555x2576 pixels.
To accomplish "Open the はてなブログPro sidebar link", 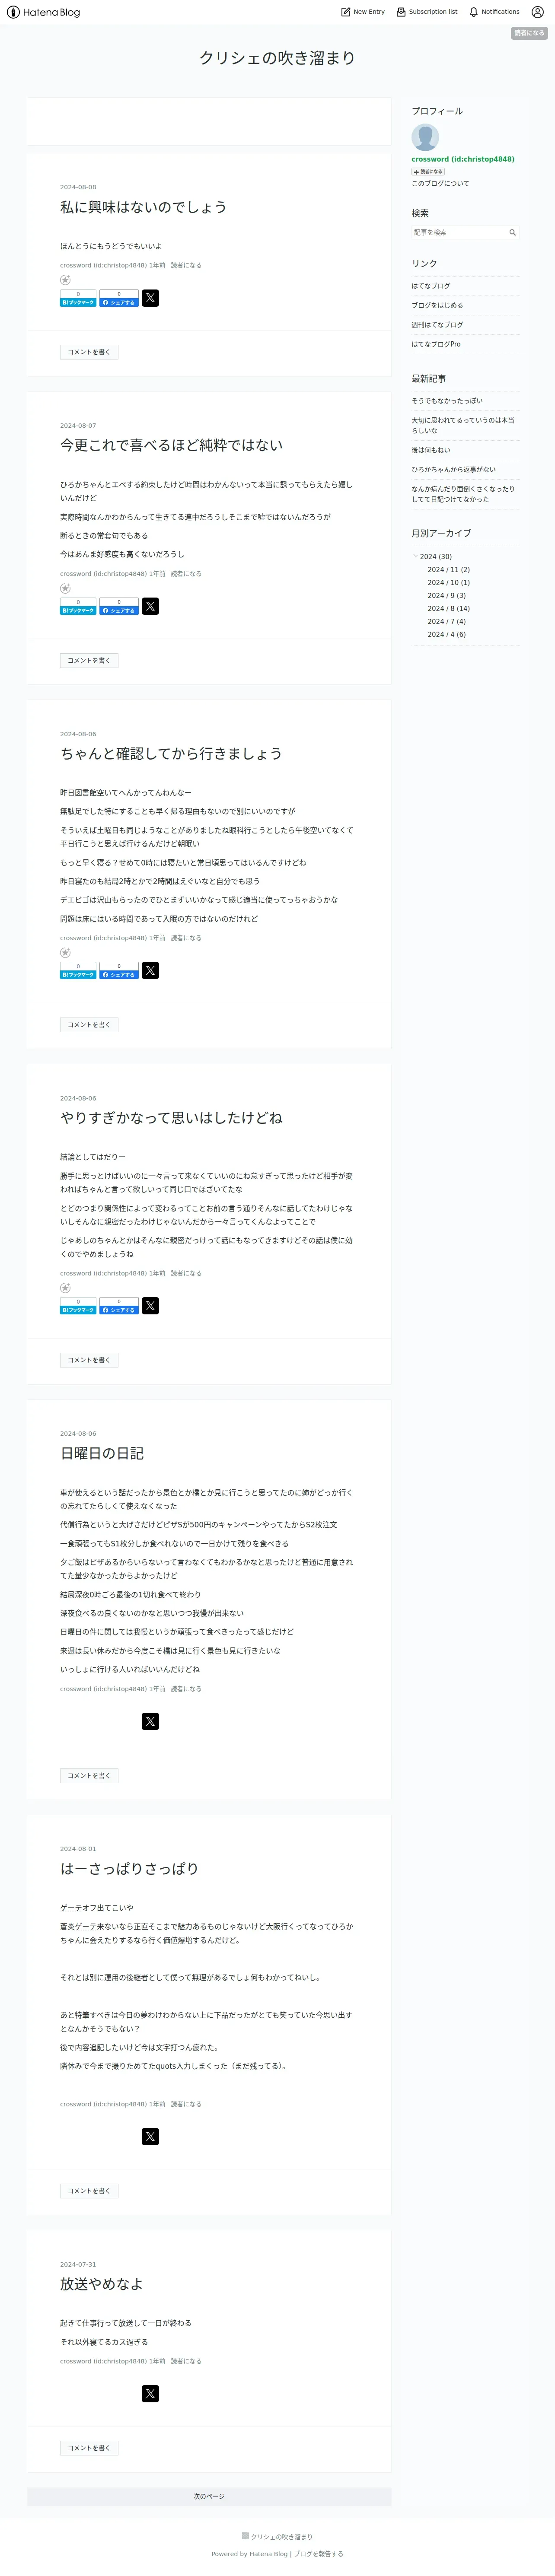I will click(x=436, y=344).
